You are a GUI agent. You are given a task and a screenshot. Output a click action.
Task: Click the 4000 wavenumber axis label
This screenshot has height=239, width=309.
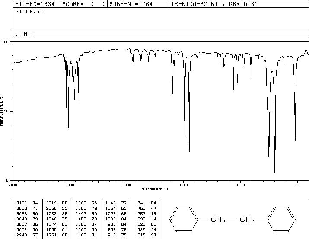click(x=13, y=185)
